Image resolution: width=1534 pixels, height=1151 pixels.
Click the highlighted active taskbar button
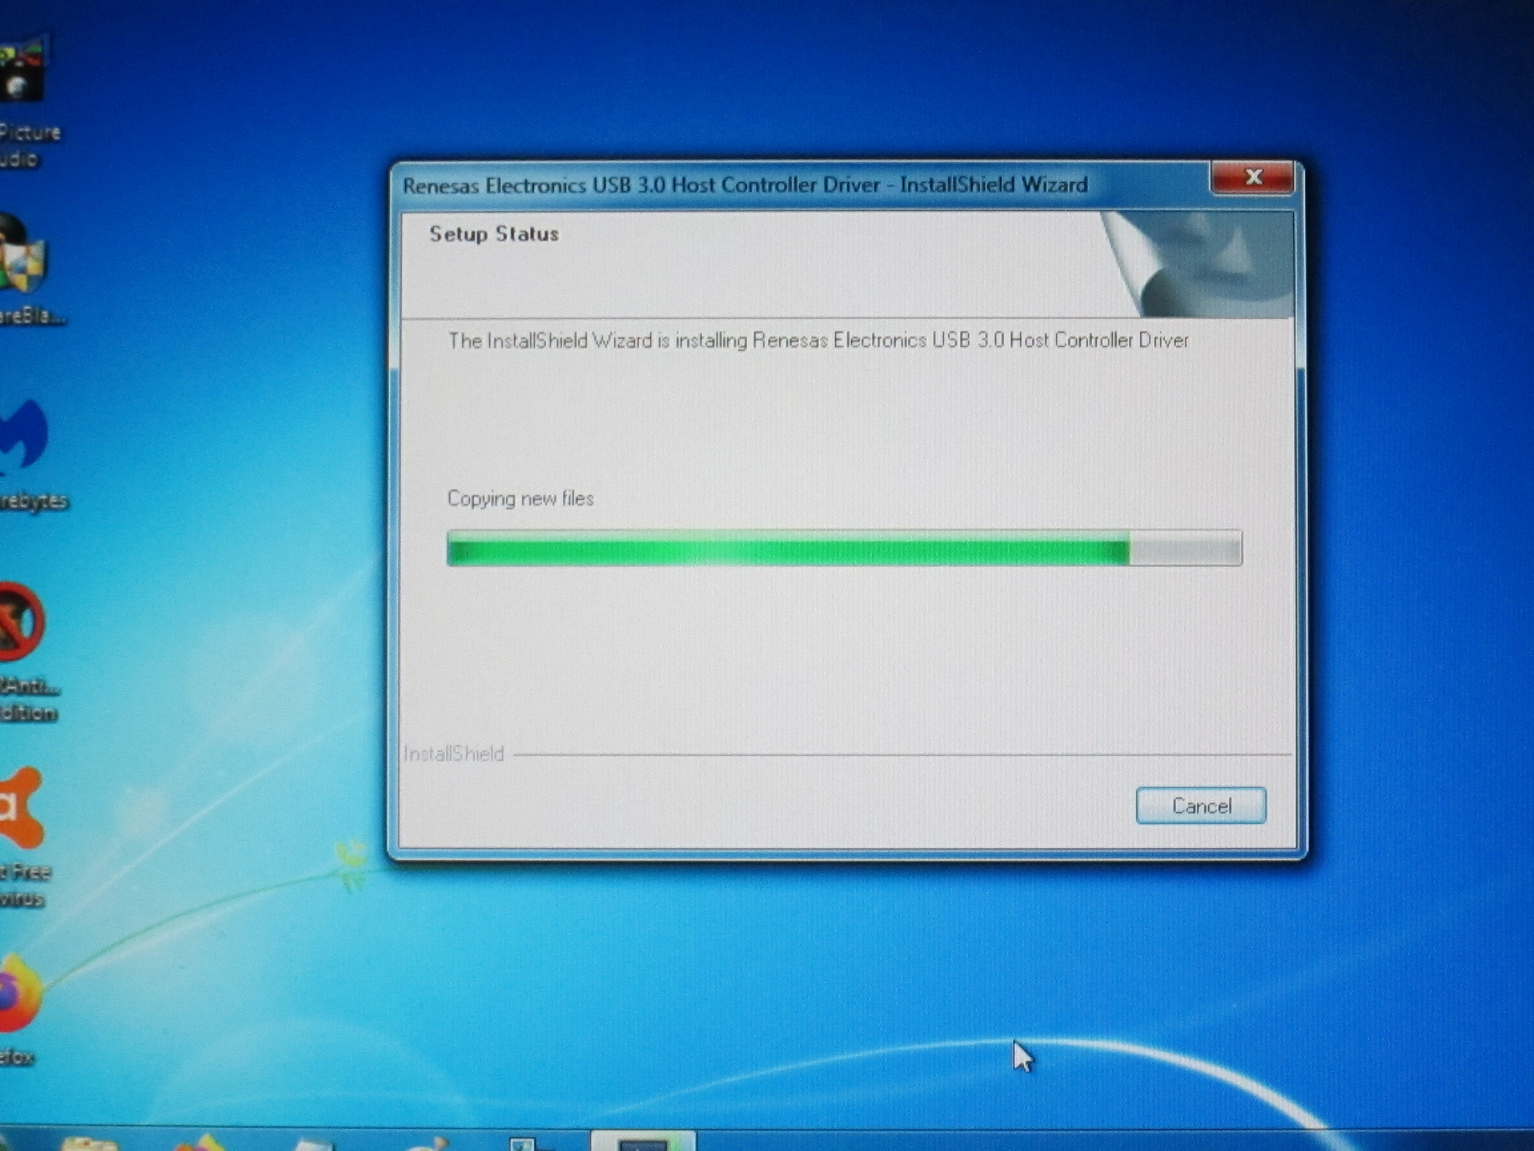[x=643, y=1140]
